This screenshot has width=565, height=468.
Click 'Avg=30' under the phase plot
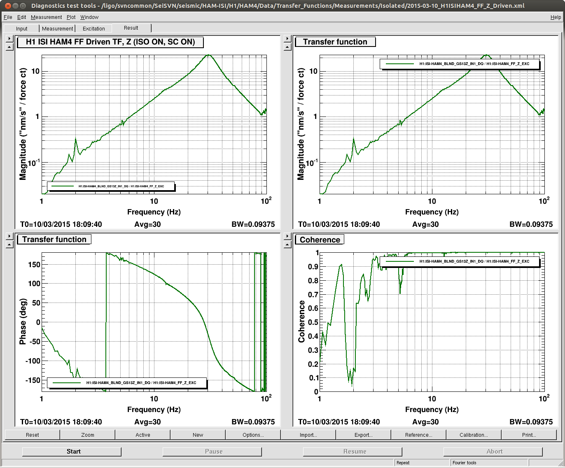click(x=147, y=422)
